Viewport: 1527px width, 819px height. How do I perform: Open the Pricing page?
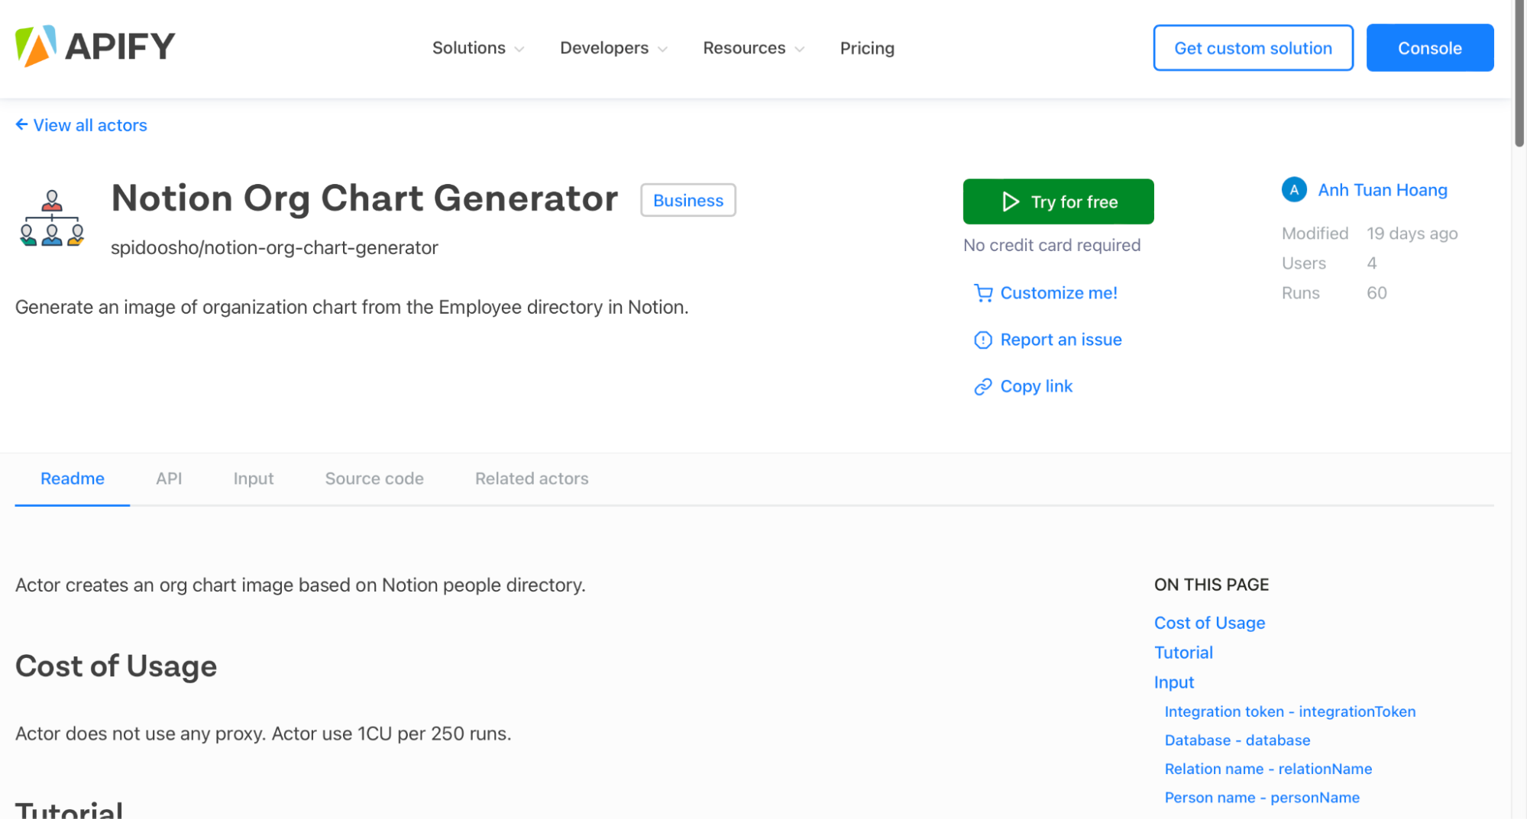tap(867, 47)
